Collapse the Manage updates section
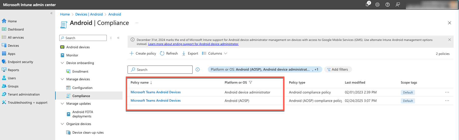The width and height of the screenshot is (459, 140). (x=62, y=104)
